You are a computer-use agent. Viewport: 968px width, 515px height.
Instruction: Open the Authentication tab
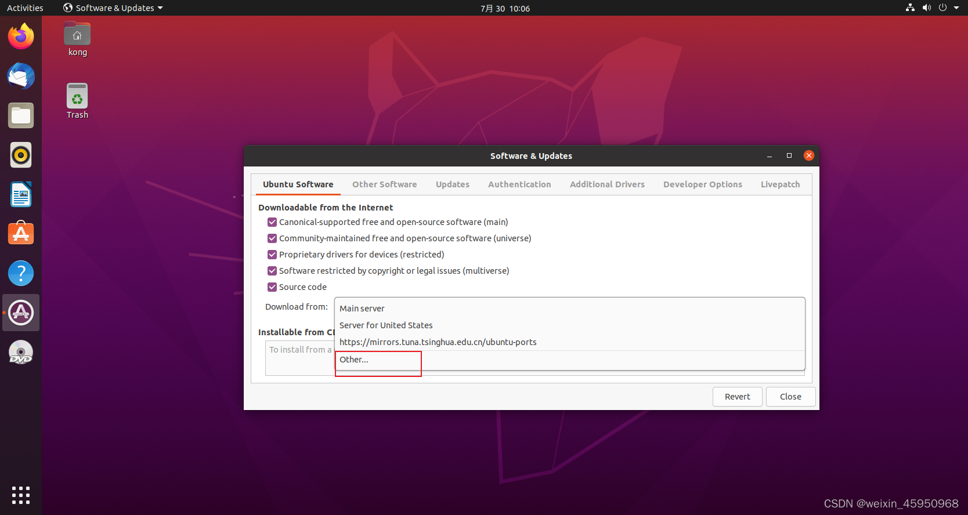point(519,184)
